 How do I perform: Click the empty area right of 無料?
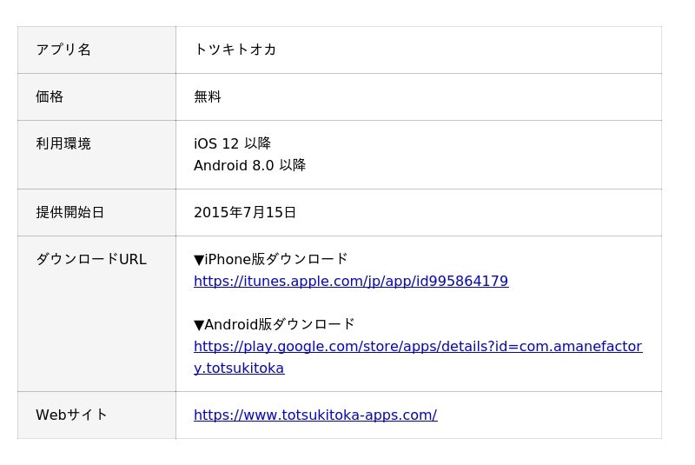coord(434,96)
